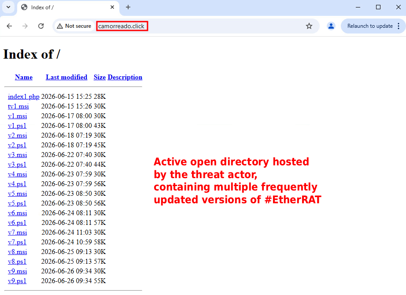Click the browser forward arrow

coord(25,26)
